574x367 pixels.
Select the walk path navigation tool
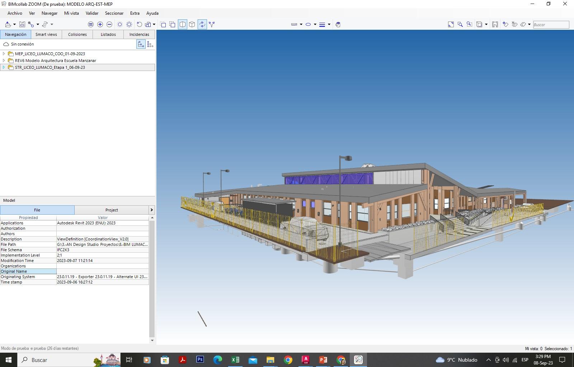(212, 24)
